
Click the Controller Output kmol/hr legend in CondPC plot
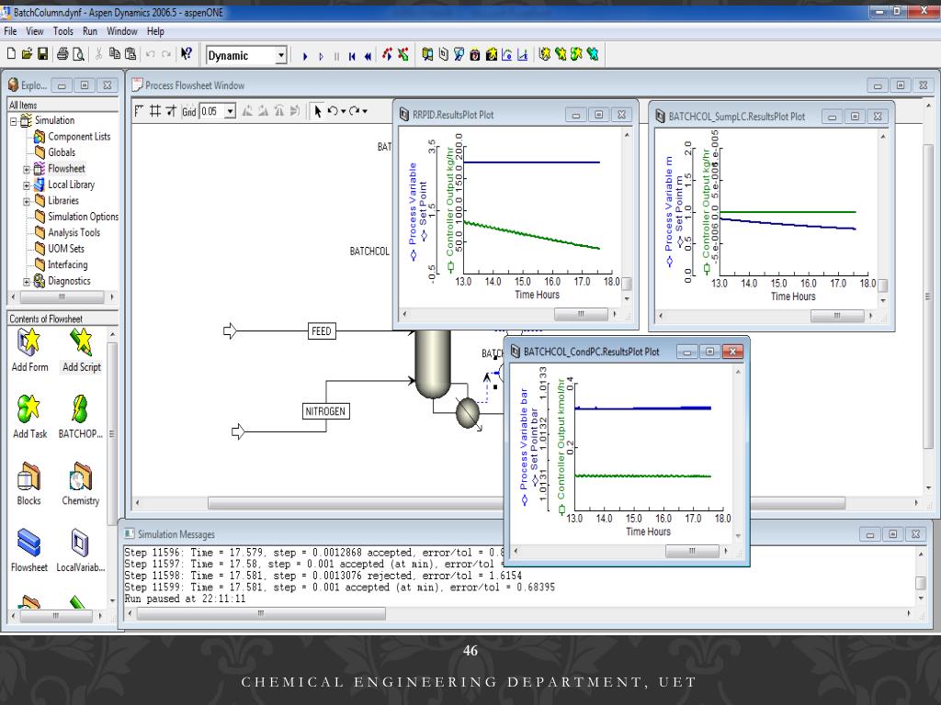[x=561, y=446]
